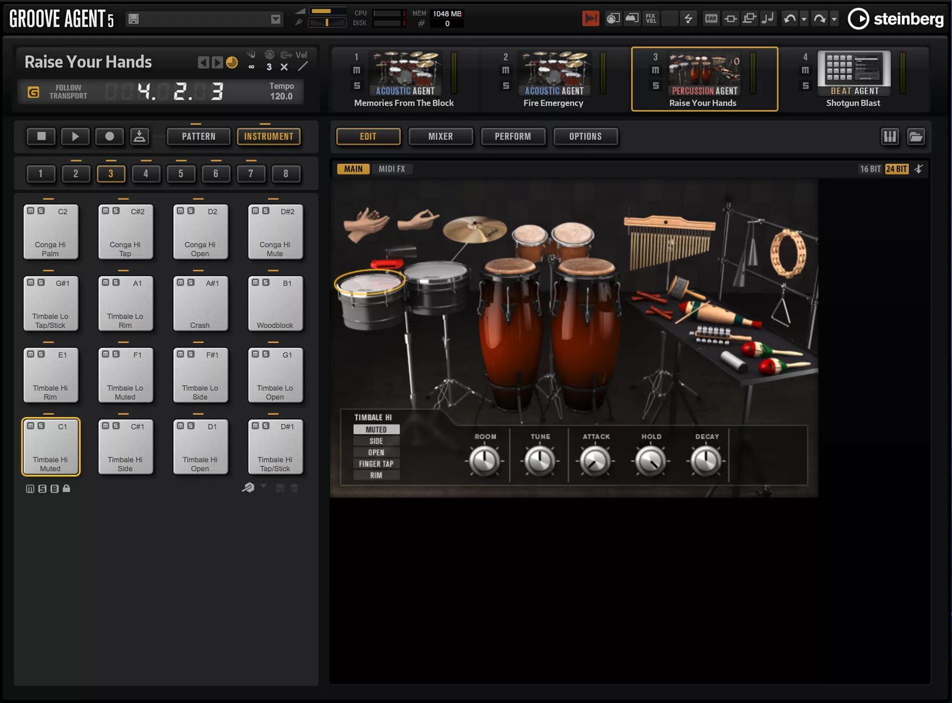Click the RAM save icon in the top toolbar
952x703 pixels.
coord(710,19)
